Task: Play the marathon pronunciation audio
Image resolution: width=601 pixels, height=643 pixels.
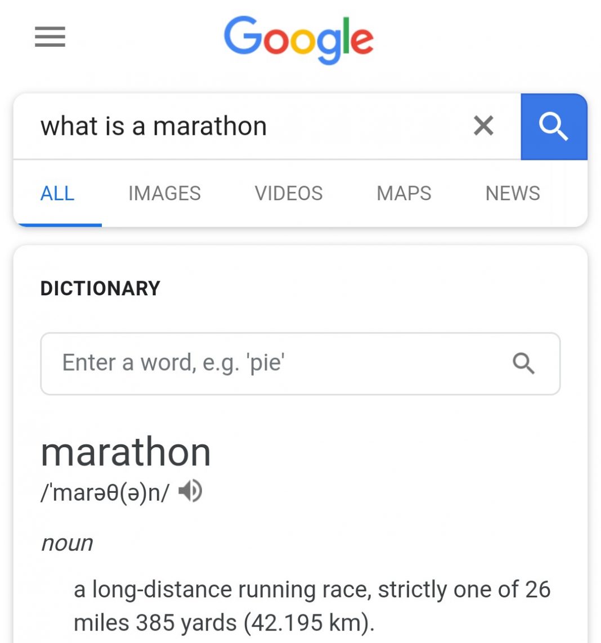Action: pos(190,492)
